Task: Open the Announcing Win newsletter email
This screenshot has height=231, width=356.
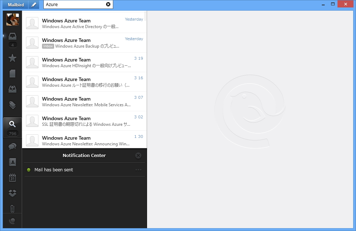Action: tap(84, 140)
